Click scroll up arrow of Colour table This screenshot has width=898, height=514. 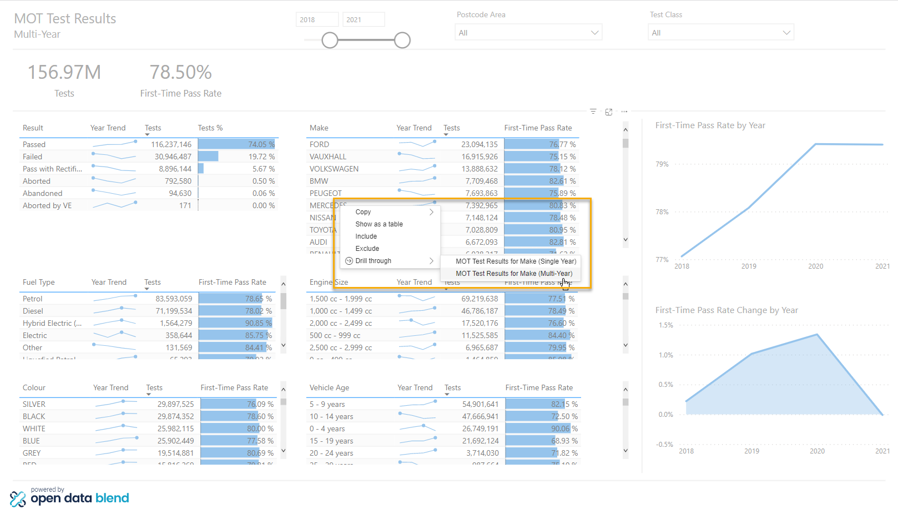pos(284,390)
